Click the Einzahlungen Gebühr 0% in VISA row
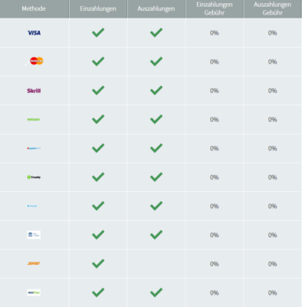This screenshot has height=307, width=302. pyautogui.click(x=215, y=33)
